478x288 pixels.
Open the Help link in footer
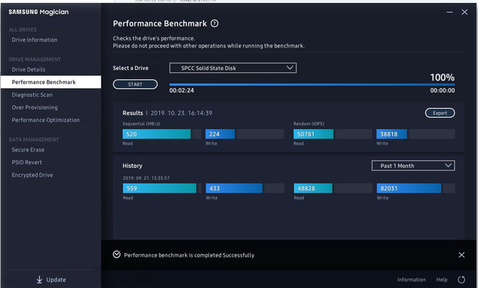[x=441, y=280]
